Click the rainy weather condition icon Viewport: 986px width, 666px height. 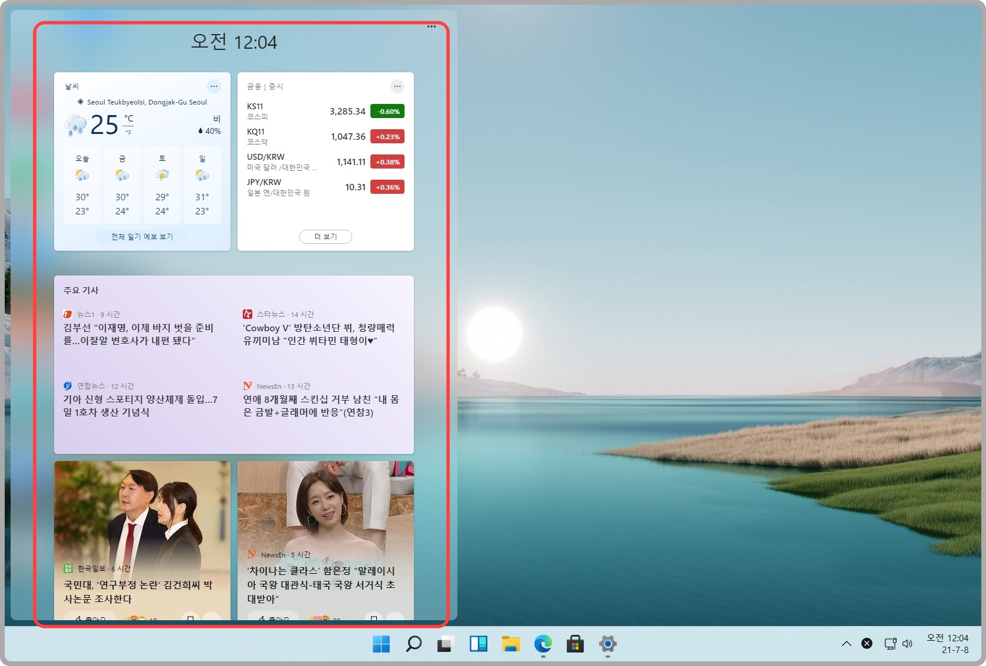pos(75,125)
